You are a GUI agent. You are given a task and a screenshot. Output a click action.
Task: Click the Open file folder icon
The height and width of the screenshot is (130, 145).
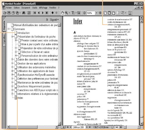coord(5,13)
